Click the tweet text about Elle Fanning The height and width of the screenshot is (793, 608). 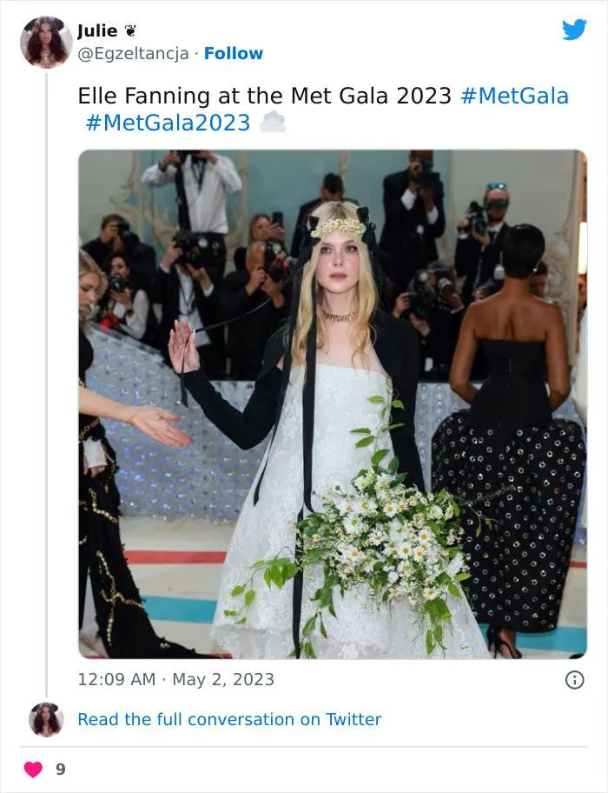265,96
